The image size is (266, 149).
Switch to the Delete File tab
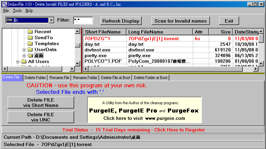click(x=12, y=78)
